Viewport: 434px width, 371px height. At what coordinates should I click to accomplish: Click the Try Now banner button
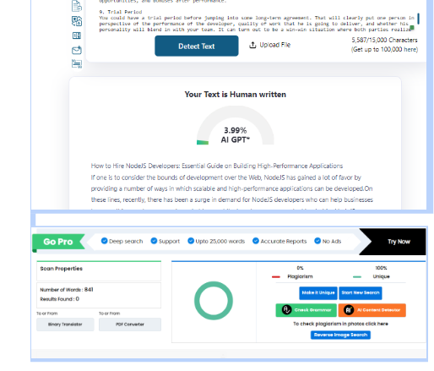pos(399,242)
